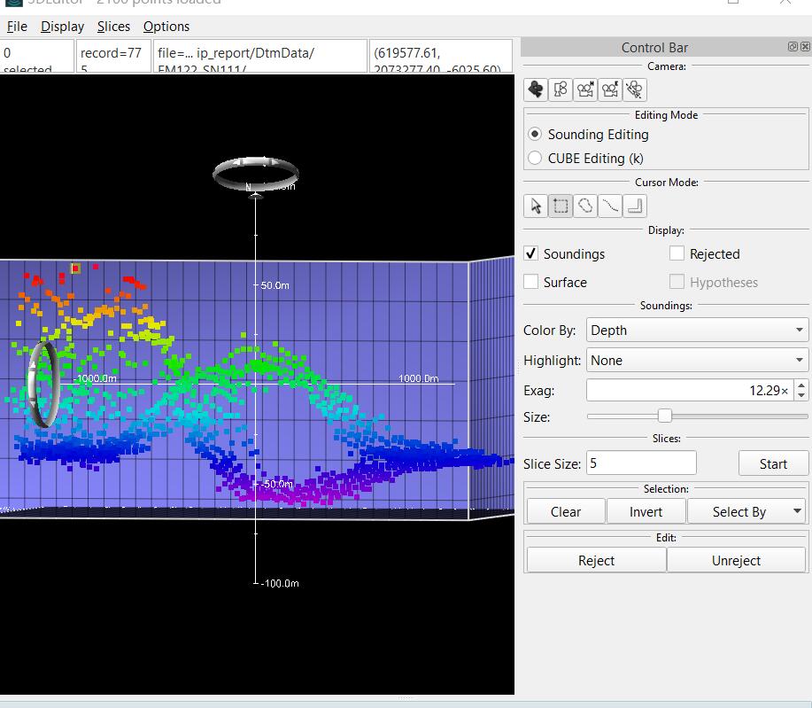Click the Unreject button
812x708 pixels.
pos(736,560)
